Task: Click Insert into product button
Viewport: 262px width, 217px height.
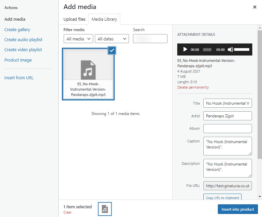Action: 238,209
